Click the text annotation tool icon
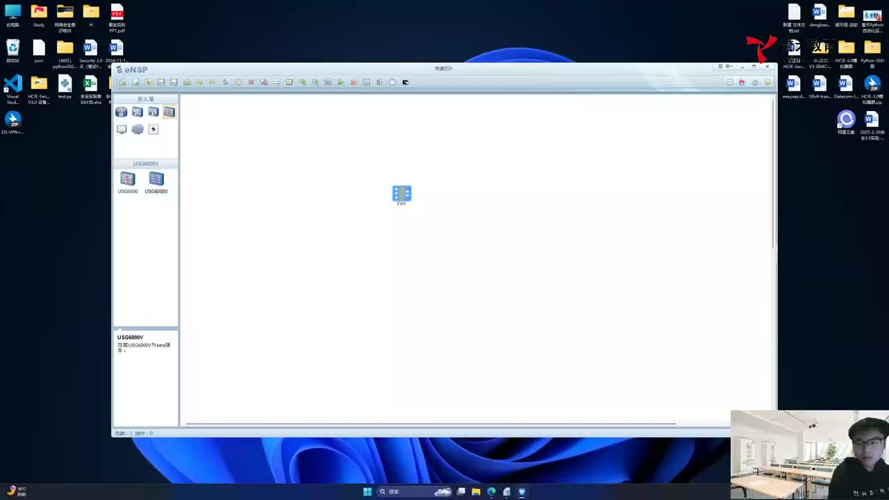The image size is (889, 500). (276, 82)
